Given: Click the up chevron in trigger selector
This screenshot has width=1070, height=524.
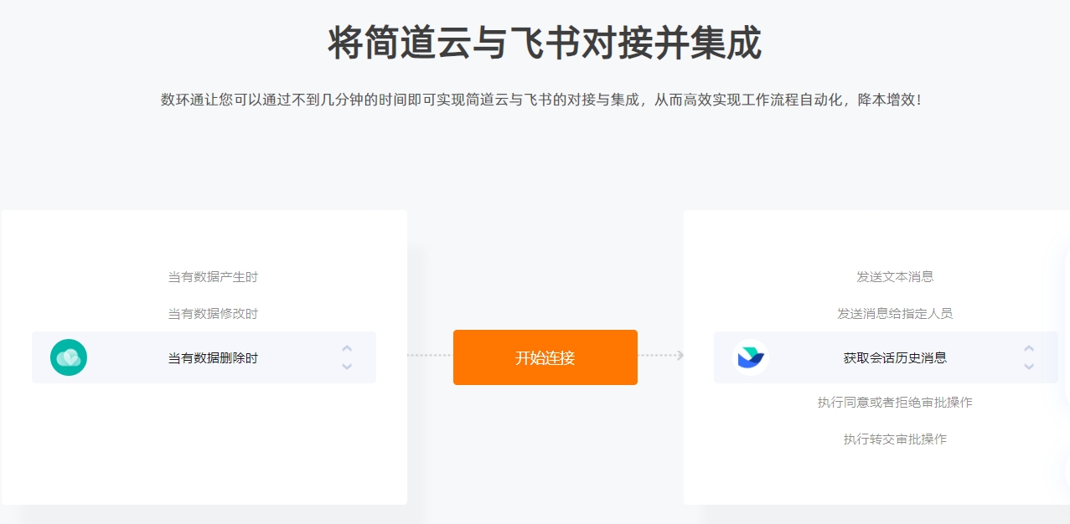Looking at the screenshot, I should [x=347, y=348].
